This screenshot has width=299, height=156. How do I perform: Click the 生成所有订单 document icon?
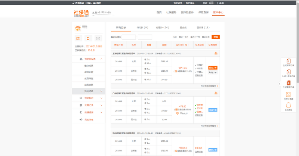point(289,61)
